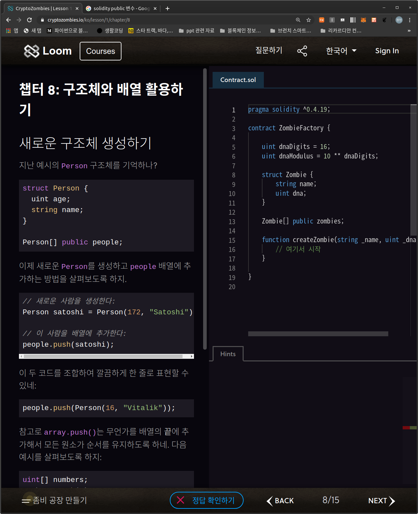Click the heading 새로운 구조체 생성하기
Screen dimensions: 418x514
click(86, 143)
